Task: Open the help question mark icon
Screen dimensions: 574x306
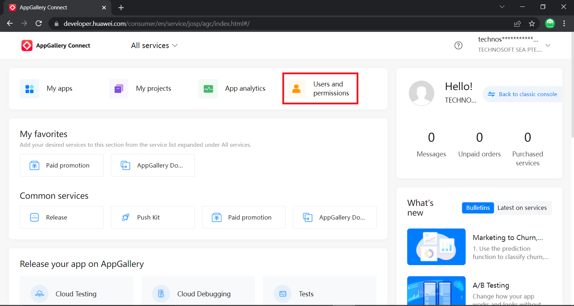Action: pos(458,46)
